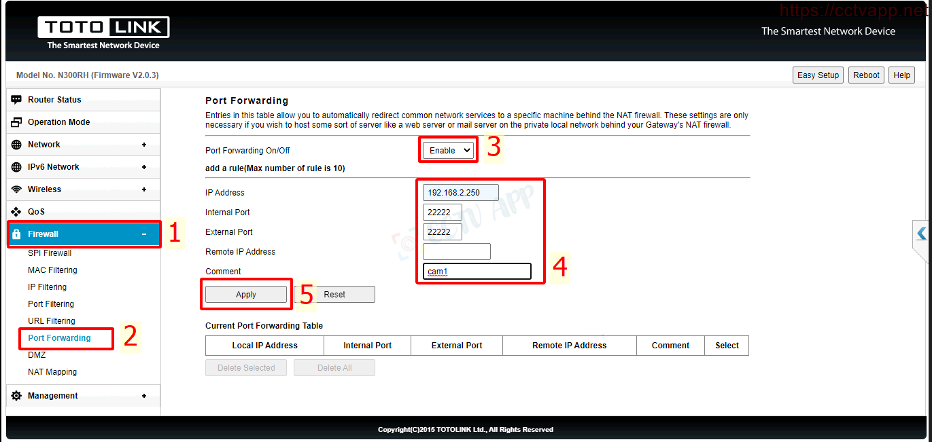Viewport: 932px width, 442px height.
Task: Click the Wireless wifi icon
Action: click(x=16, y=189)
